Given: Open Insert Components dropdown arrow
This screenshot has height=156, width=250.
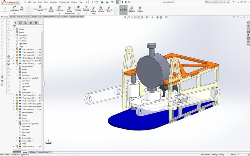Looking at the screenshot, I should click(x=14, y=13).
